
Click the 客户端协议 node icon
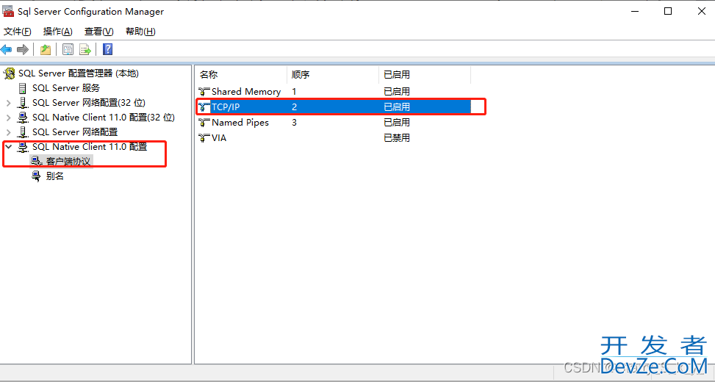37,162
